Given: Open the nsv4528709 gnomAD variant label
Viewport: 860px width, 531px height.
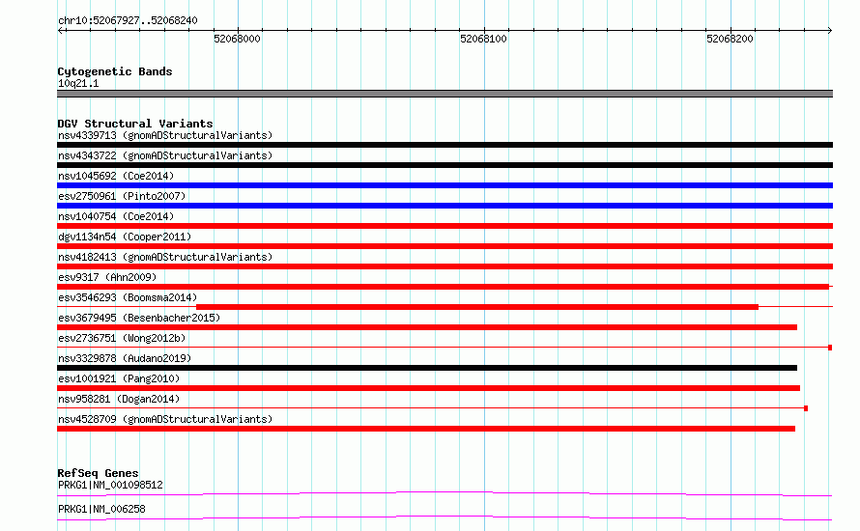Looking at the screenshot, I should 165,419.
